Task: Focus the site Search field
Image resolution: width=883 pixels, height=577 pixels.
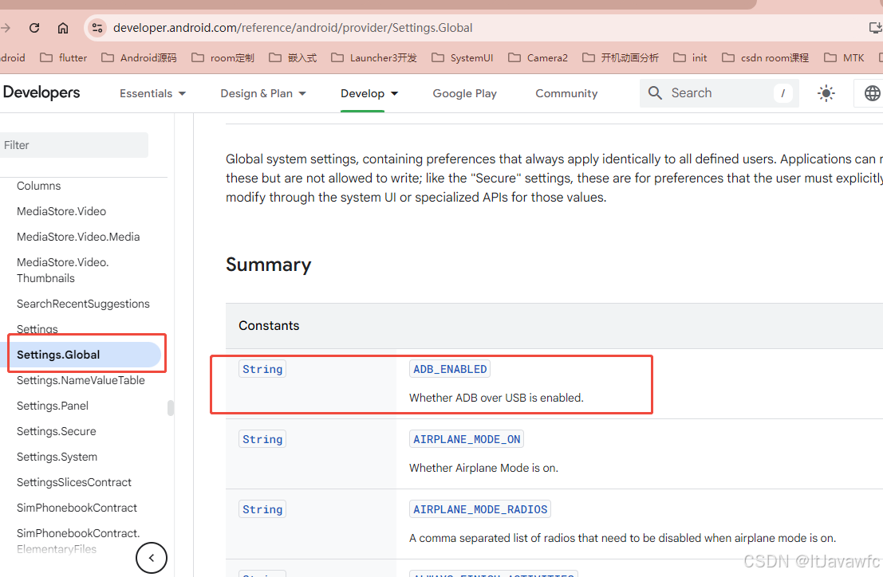Action: [x=719, y=92]
